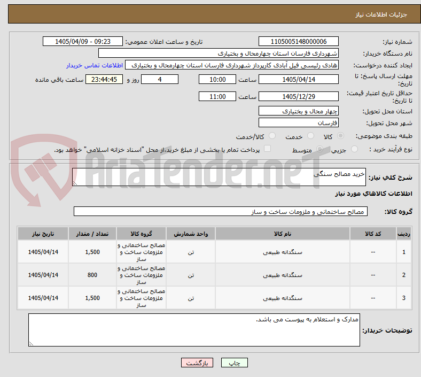Click the validity time field 11:00
This screenshot has width=421, height=377.
tap(217, 96)
